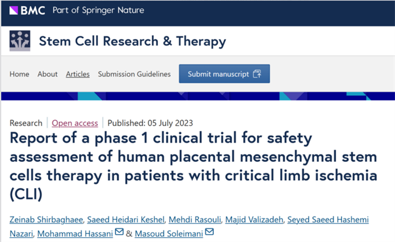Open Seyed Saeed Hashemi Nazari's author link
The width and height of the screenshot is (395, 242).
point(328,220)
